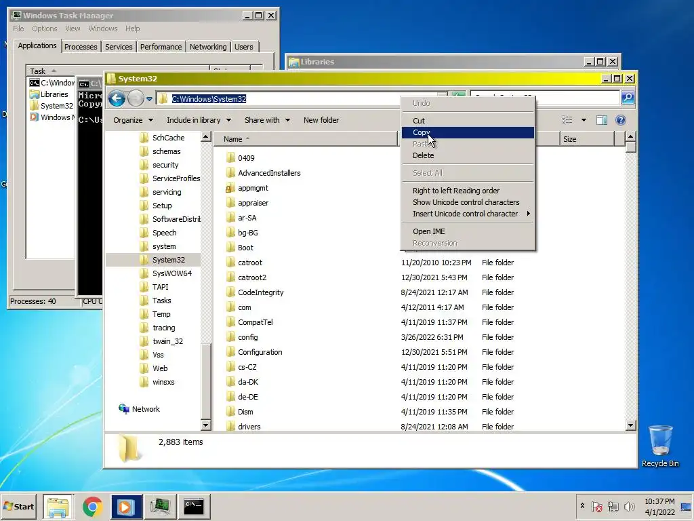Switch to Networking tab in Task Manager
Image resolution: width=694 pixels, height=521 pixels.
(x=208, y=47)
